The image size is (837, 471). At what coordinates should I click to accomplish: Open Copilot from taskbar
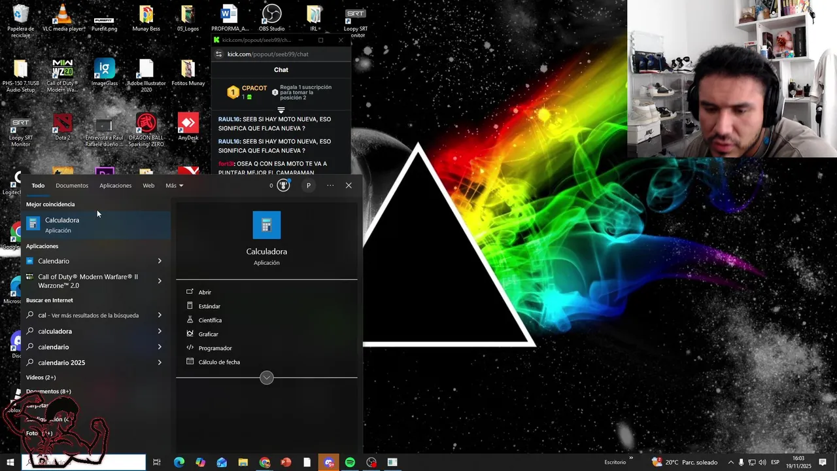(x=200, y=462)
